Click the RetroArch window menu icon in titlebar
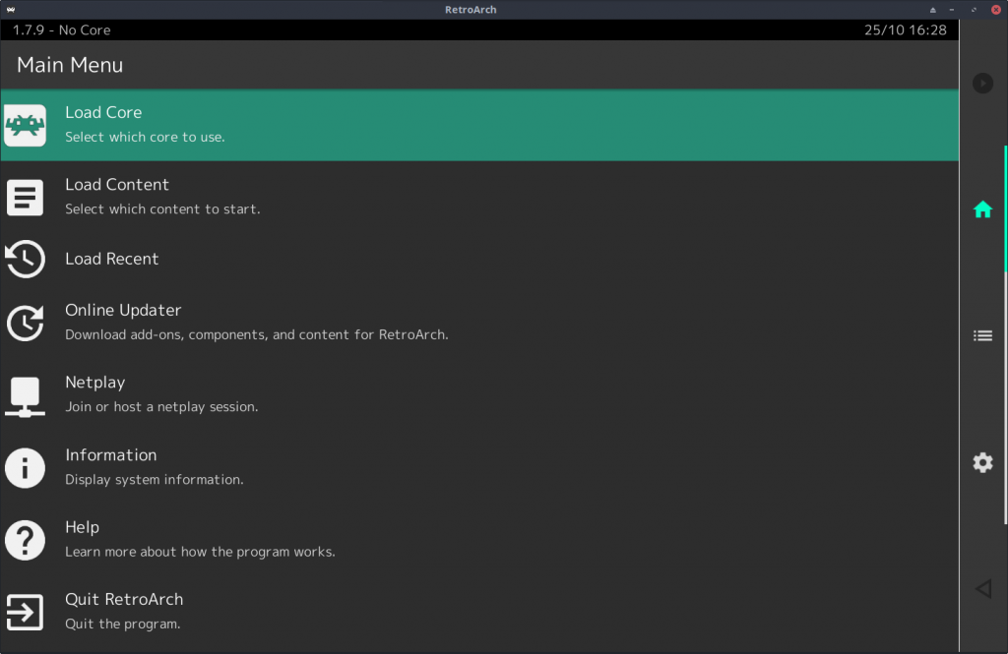This screenshot has width=1008, height=654. click(11, 10)
